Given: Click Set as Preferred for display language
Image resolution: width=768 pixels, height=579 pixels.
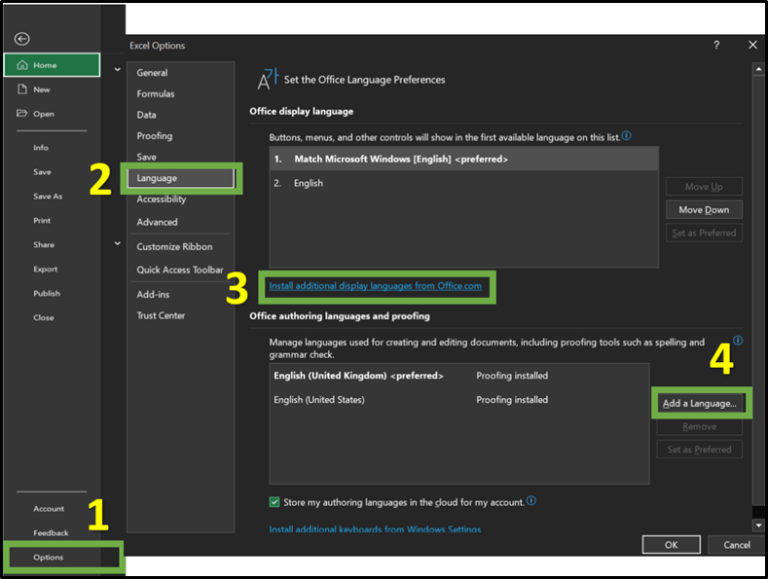Looking at the screenshot, I should pos(704,233).
